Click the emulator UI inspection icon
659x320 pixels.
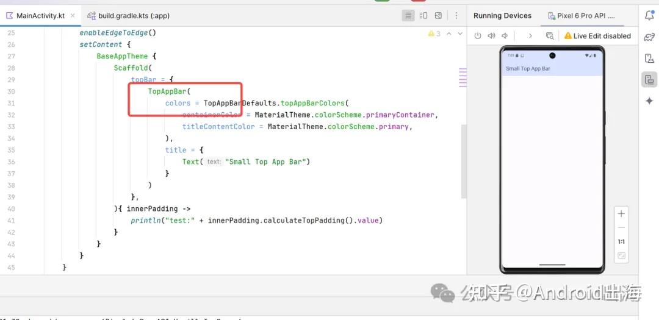point(550,36)
